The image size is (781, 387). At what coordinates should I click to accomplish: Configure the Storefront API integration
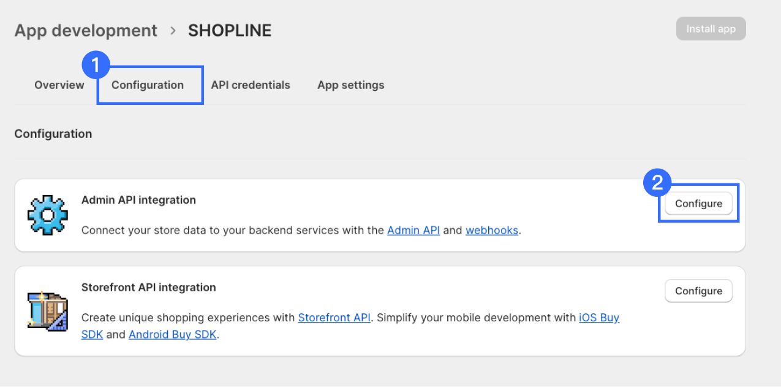[x=698, y=291]
